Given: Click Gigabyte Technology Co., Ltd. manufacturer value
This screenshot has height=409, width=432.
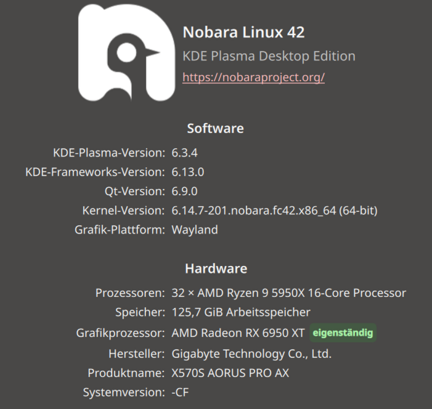Looking at the screenshot, I should tap(251, 354).
